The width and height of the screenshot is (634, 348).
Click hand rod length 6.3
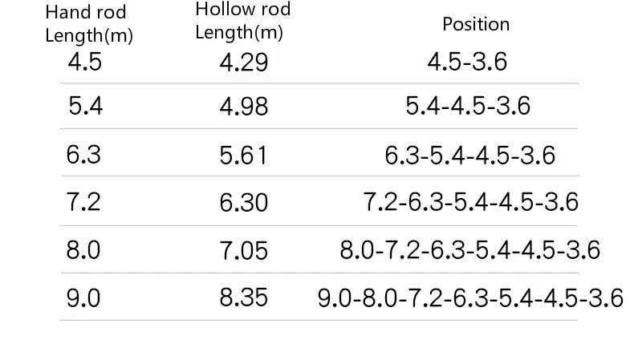coord(83,155)
